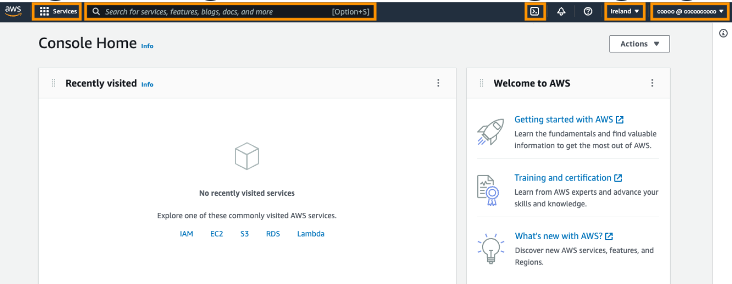This screenshot has height=284, width=732.
Task: Expand the Actions dropdown button
Action: pyautogui.click(x=639, y=44)
